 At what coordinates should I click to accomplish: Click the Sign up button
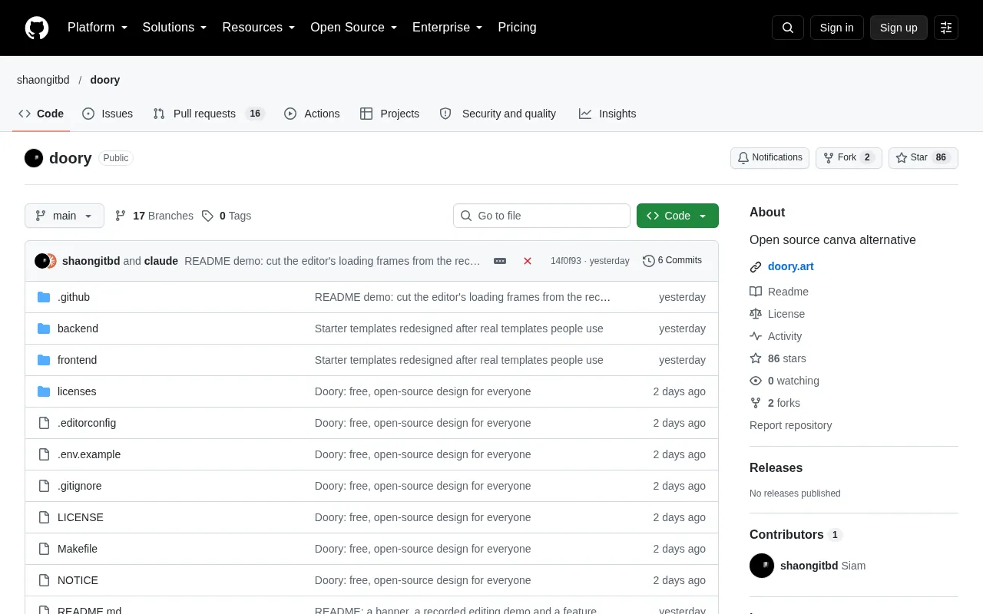(899, 28)
